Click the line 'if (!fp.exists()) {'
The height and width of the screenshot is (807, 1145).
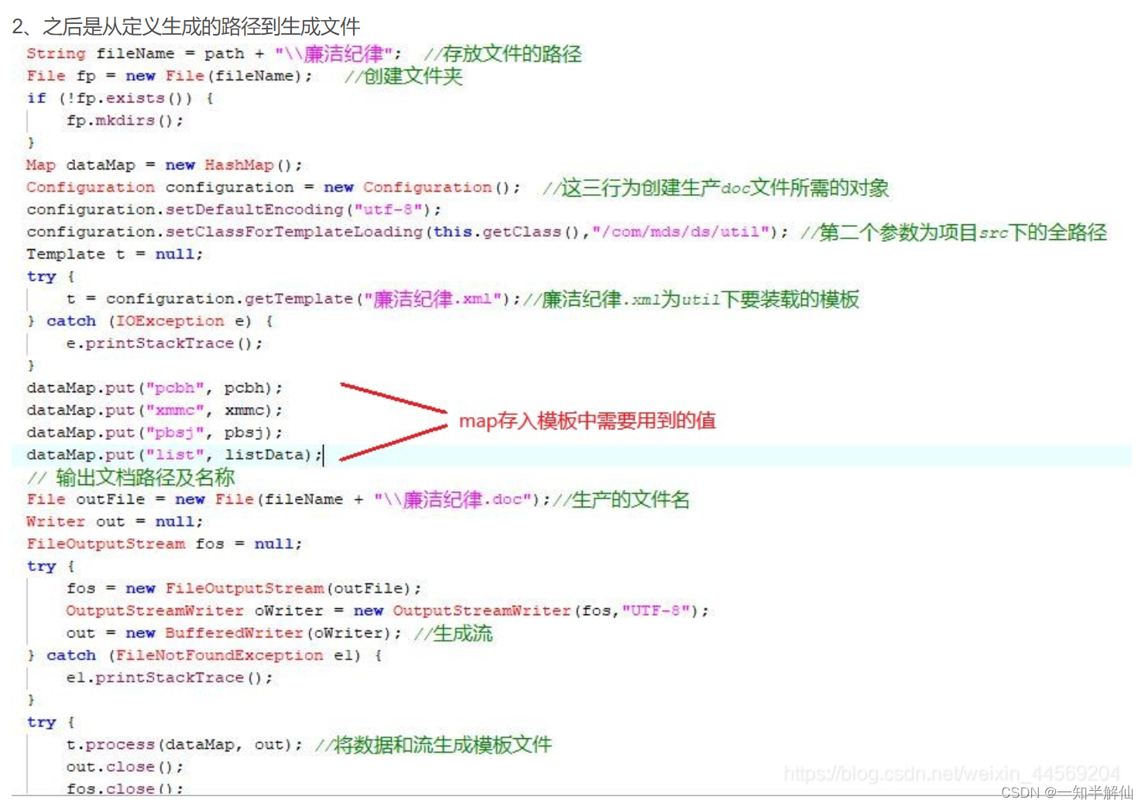(120, 98)
